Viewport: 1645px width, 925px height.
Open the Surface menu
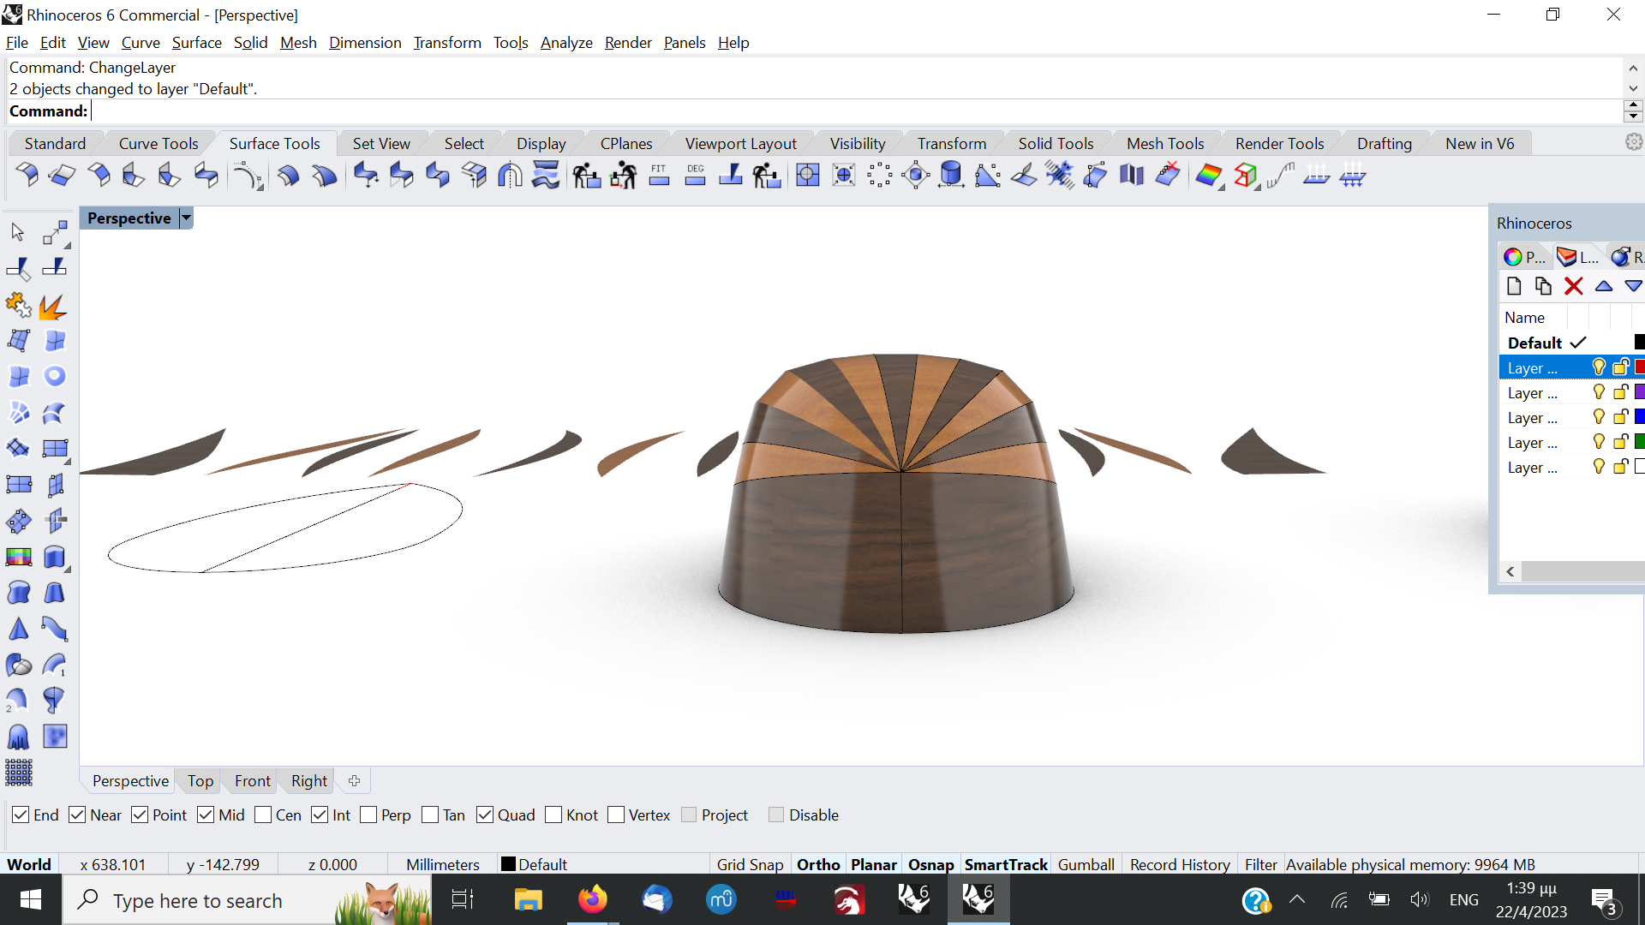196,42
